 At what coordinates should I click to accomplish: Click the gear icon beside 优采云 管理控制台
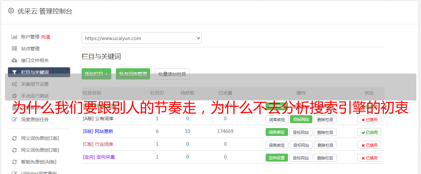click(11, 11)
